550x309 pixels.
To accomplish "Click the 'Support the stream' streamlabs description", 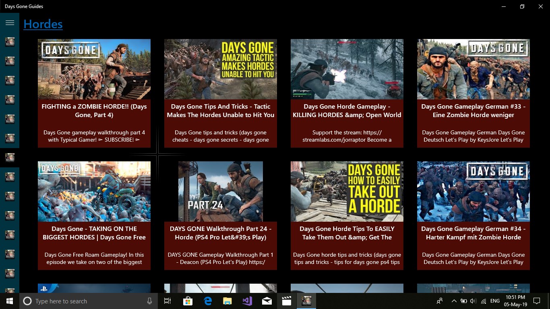I will tap(347, 136).
